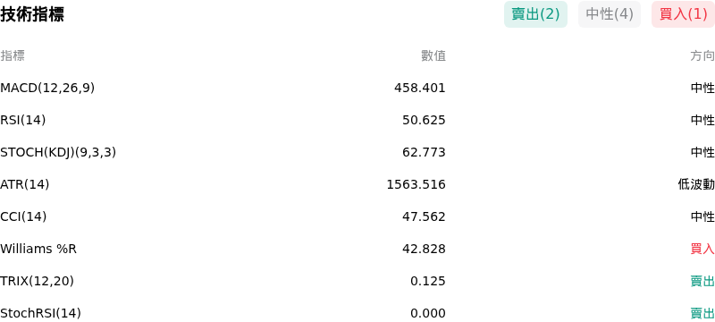Open the RSI(14) indicator row
The height and width of the screenshot is (322, 715).
click(357, 120)
